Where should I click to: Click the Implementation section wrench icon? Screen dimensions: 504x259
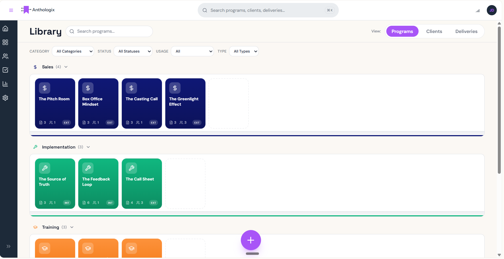pos(35,147)
